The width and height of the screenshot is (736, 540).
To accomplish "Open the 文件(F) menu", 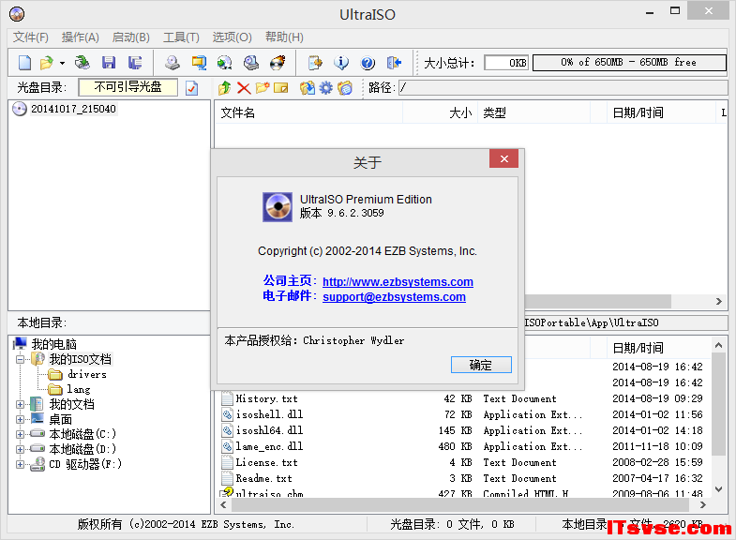I will pyautogui.click(x=31, y=37).
